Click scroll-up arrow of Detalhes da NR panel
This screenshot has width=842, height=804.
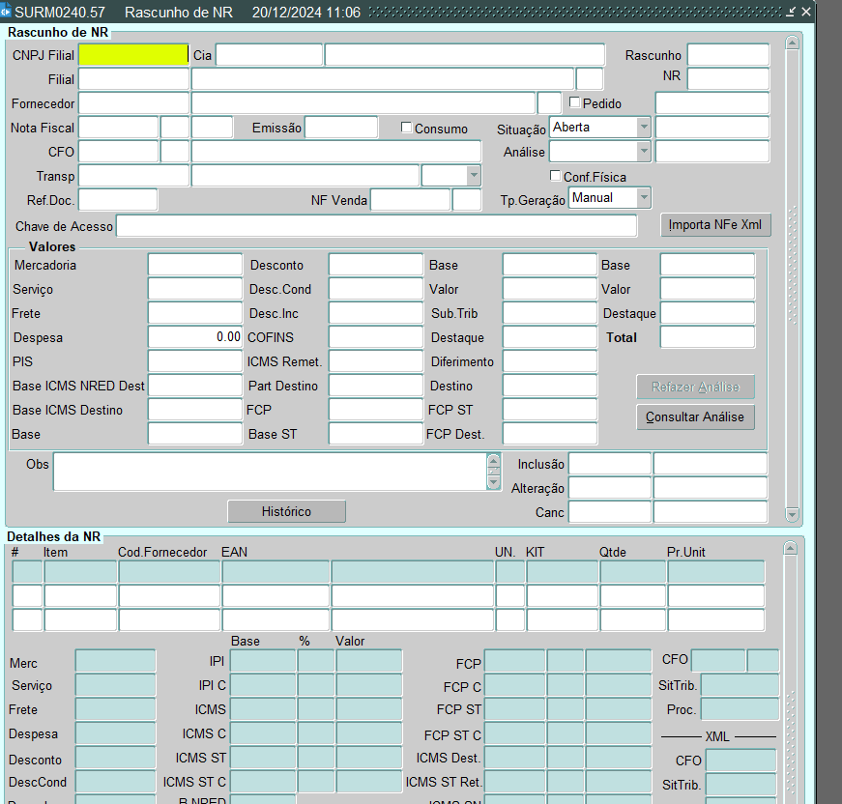[791, 548]
